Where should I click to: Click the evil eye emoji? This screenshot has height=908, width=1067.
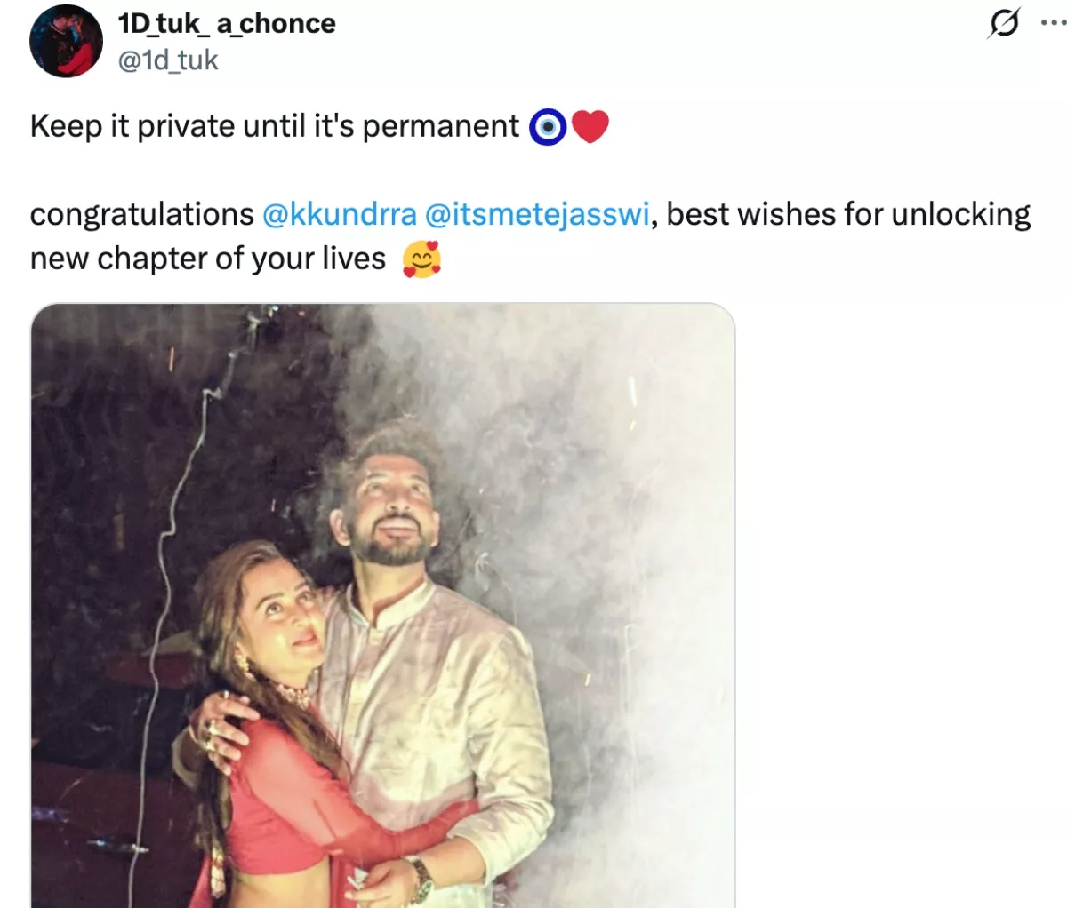pyautogui.click(x=548, y=127)
